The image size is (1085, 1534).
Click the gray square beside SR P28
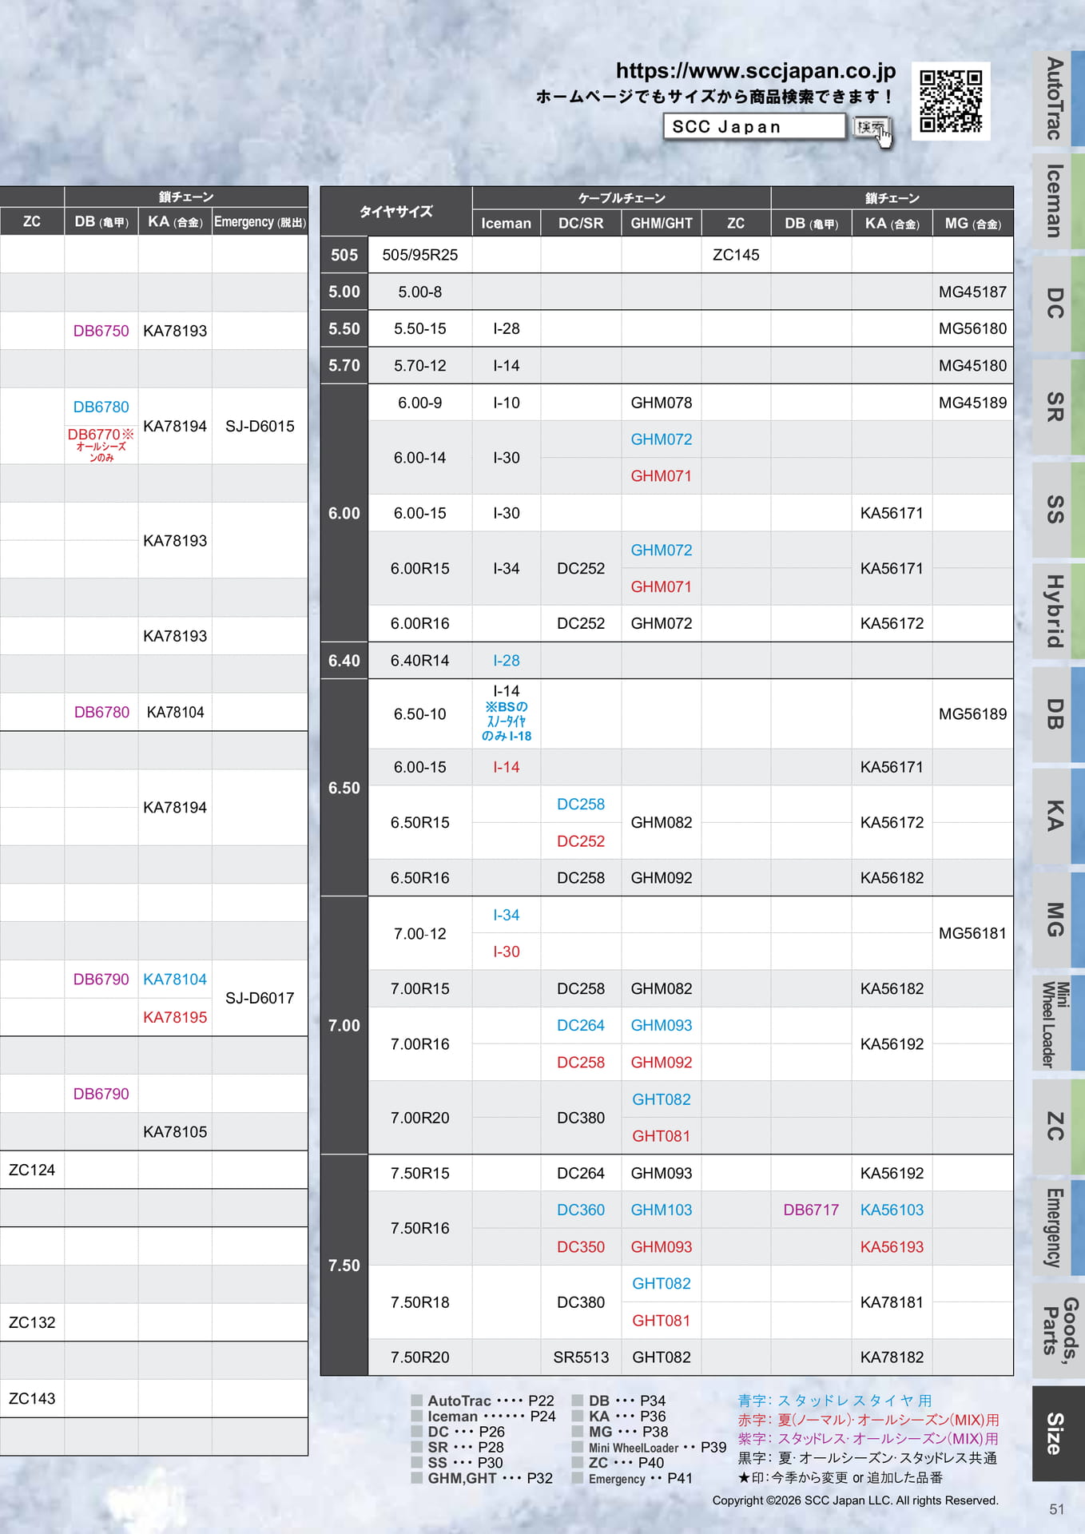(x=417, y=1447)
